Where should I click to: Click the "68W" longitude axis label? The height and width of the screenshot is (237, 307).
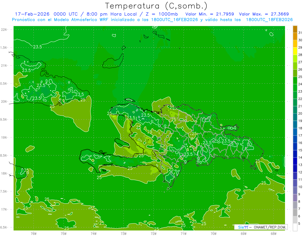coord(273,233)
